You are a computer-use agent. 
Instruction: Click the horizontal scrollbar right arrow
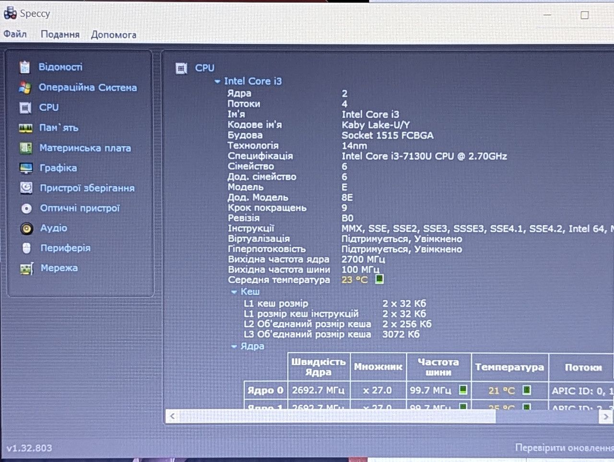point(605,416)
